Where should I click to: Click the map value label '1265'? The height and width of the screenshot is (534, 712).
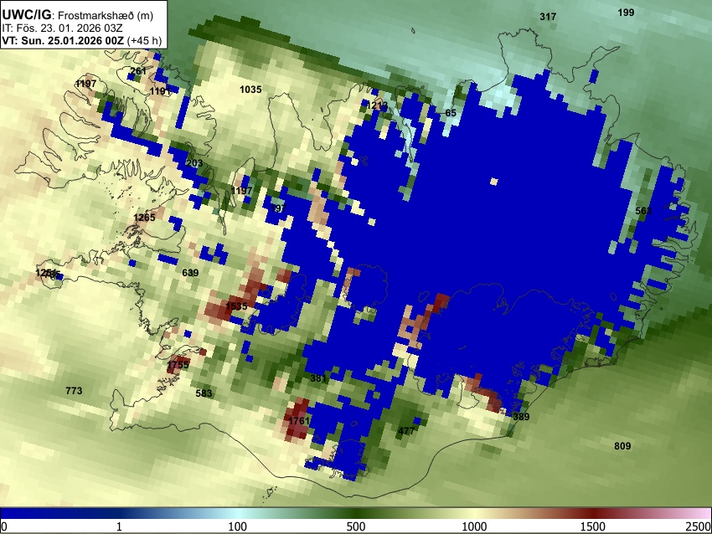pos(144,218)
